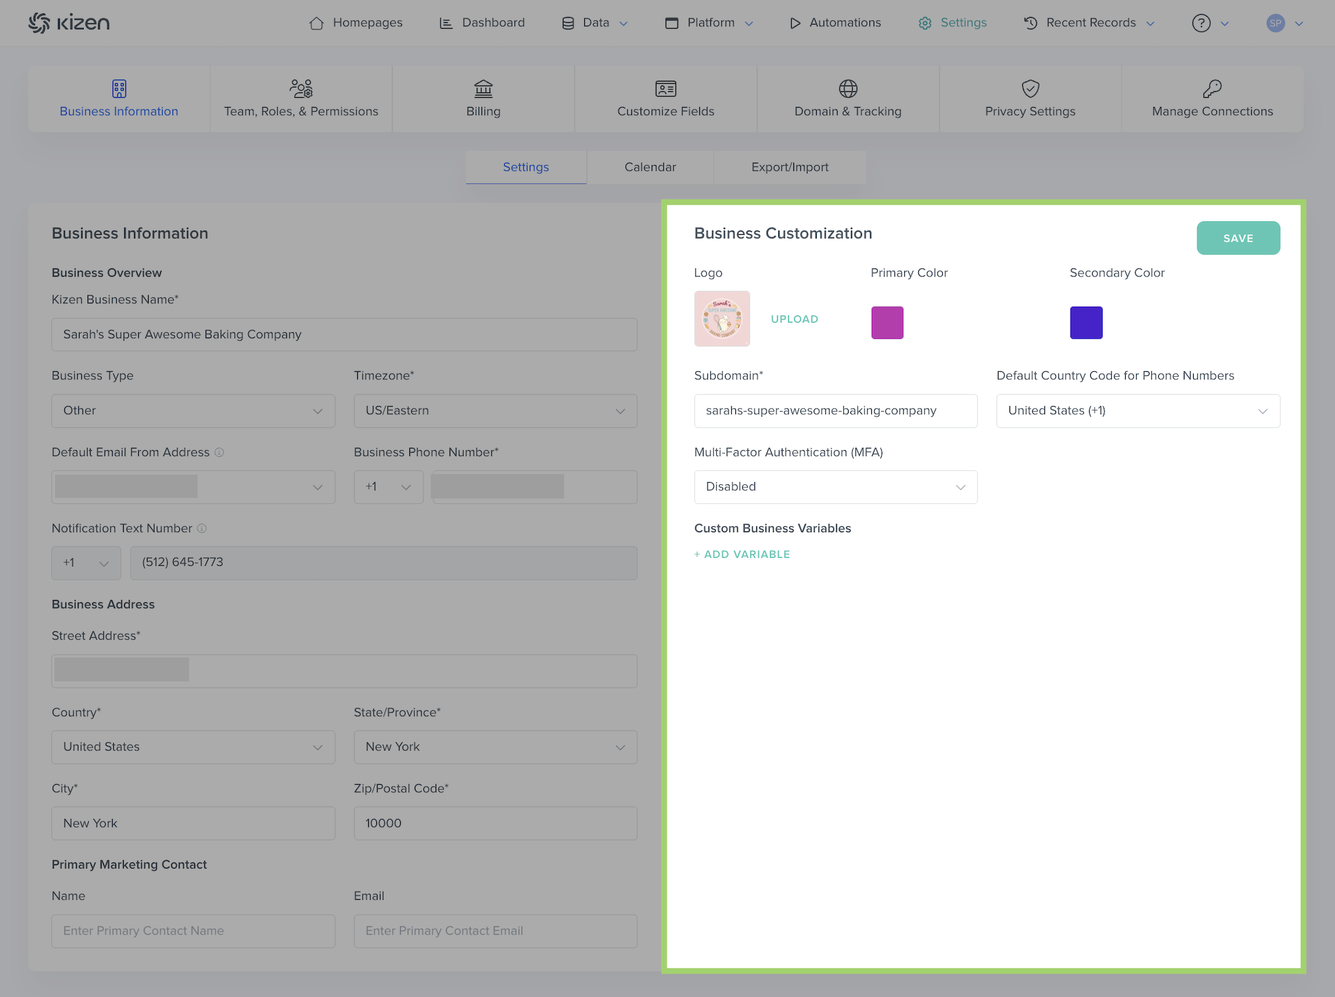Open Privacy Settings shield icon
This screenshot has height=997, width=1335.
pos(1030,89)
